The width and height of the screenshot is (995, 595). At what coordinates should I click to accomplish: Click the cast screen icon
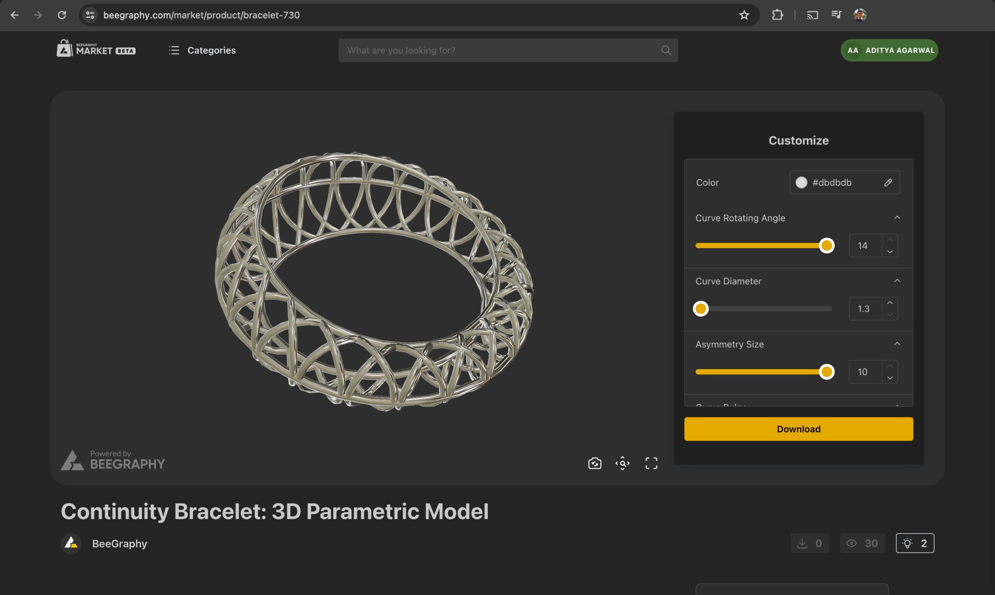pos(813,15)
